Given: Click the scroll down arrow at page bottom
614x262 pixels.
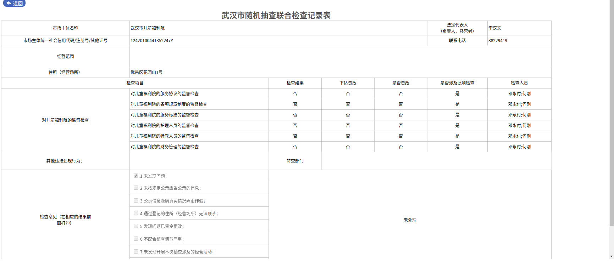Looking at the screenshot, I should click(x=612, y=256).
